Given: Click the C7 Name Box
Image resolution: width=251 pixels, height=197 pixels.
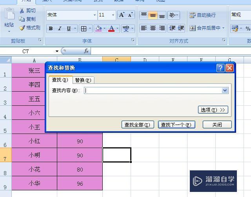Looking at the screenshot, I should [x=25, y=51].
